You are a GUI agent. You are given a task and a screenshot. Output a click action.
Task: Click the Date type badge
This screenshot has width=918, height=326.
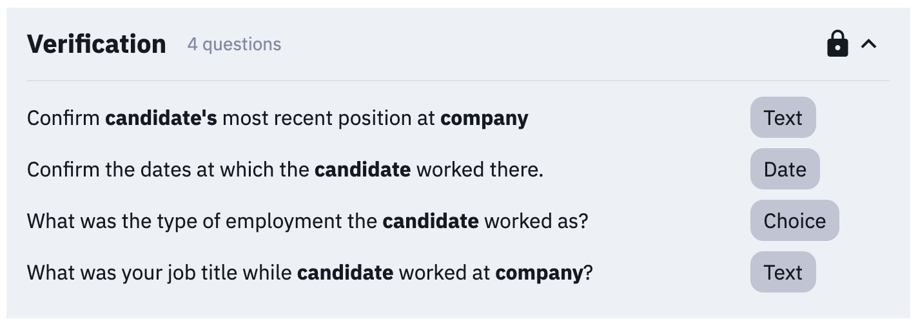click(785, 169)
